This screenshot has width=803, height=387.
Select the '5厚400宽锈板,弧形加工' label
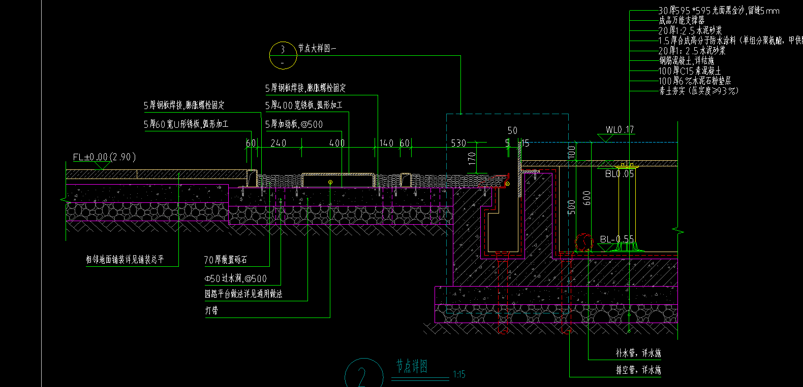pyautogui.click(x=304, y=105)
